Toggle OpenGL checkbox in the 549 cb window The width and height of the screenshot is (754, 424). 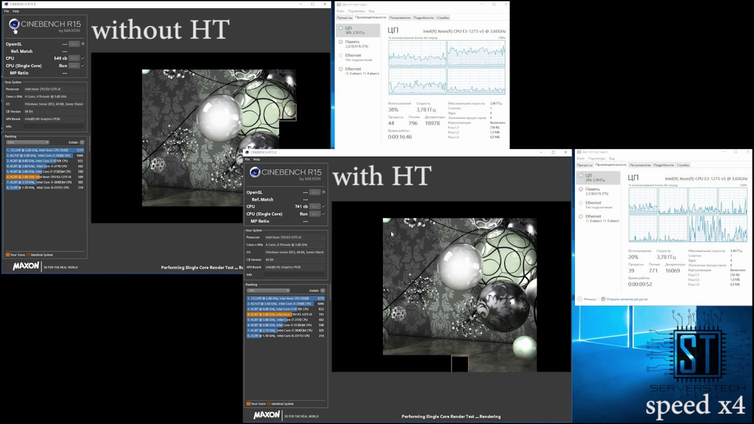[83, 44]
